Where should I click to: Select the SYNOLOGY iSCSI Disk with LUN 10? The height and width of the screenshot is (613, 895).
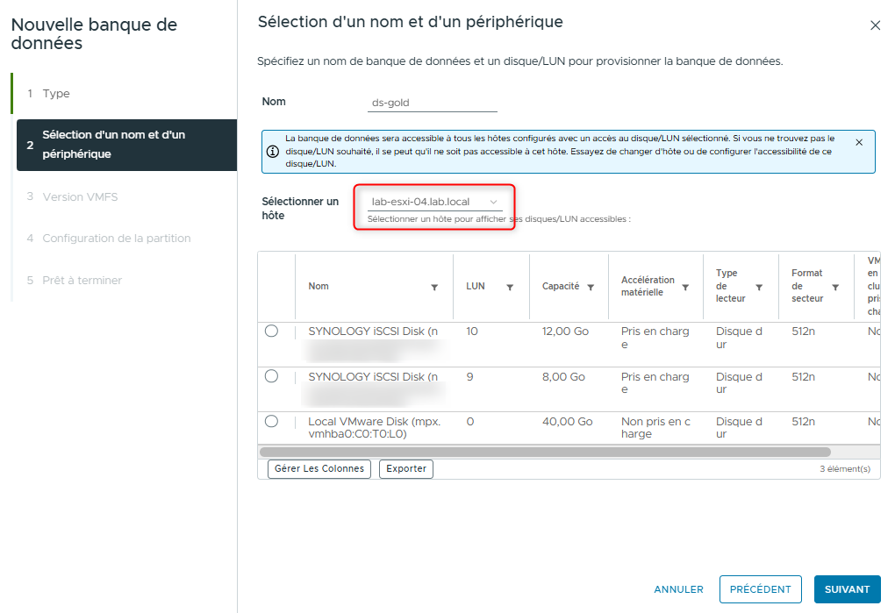pos(271,331)
